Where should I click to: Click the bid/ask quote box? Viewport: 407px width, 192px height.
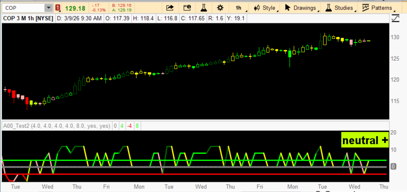click(x=122, y=8)
